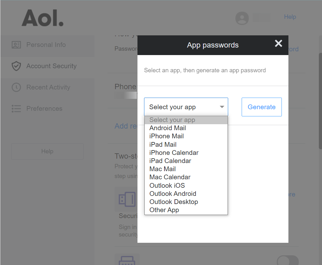Viewport: 322px width, 265px height.
Task: Choose Android Mail from the list
Action: [168, 128]
